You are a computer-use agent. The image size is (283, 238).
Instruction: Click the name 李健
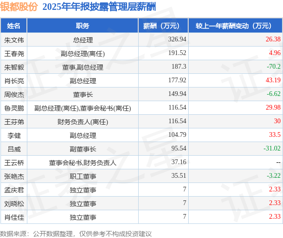[14, 135]
